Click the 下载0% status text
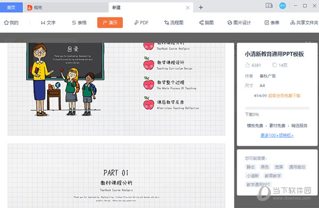The image size is (319, 208). [252, 114]
